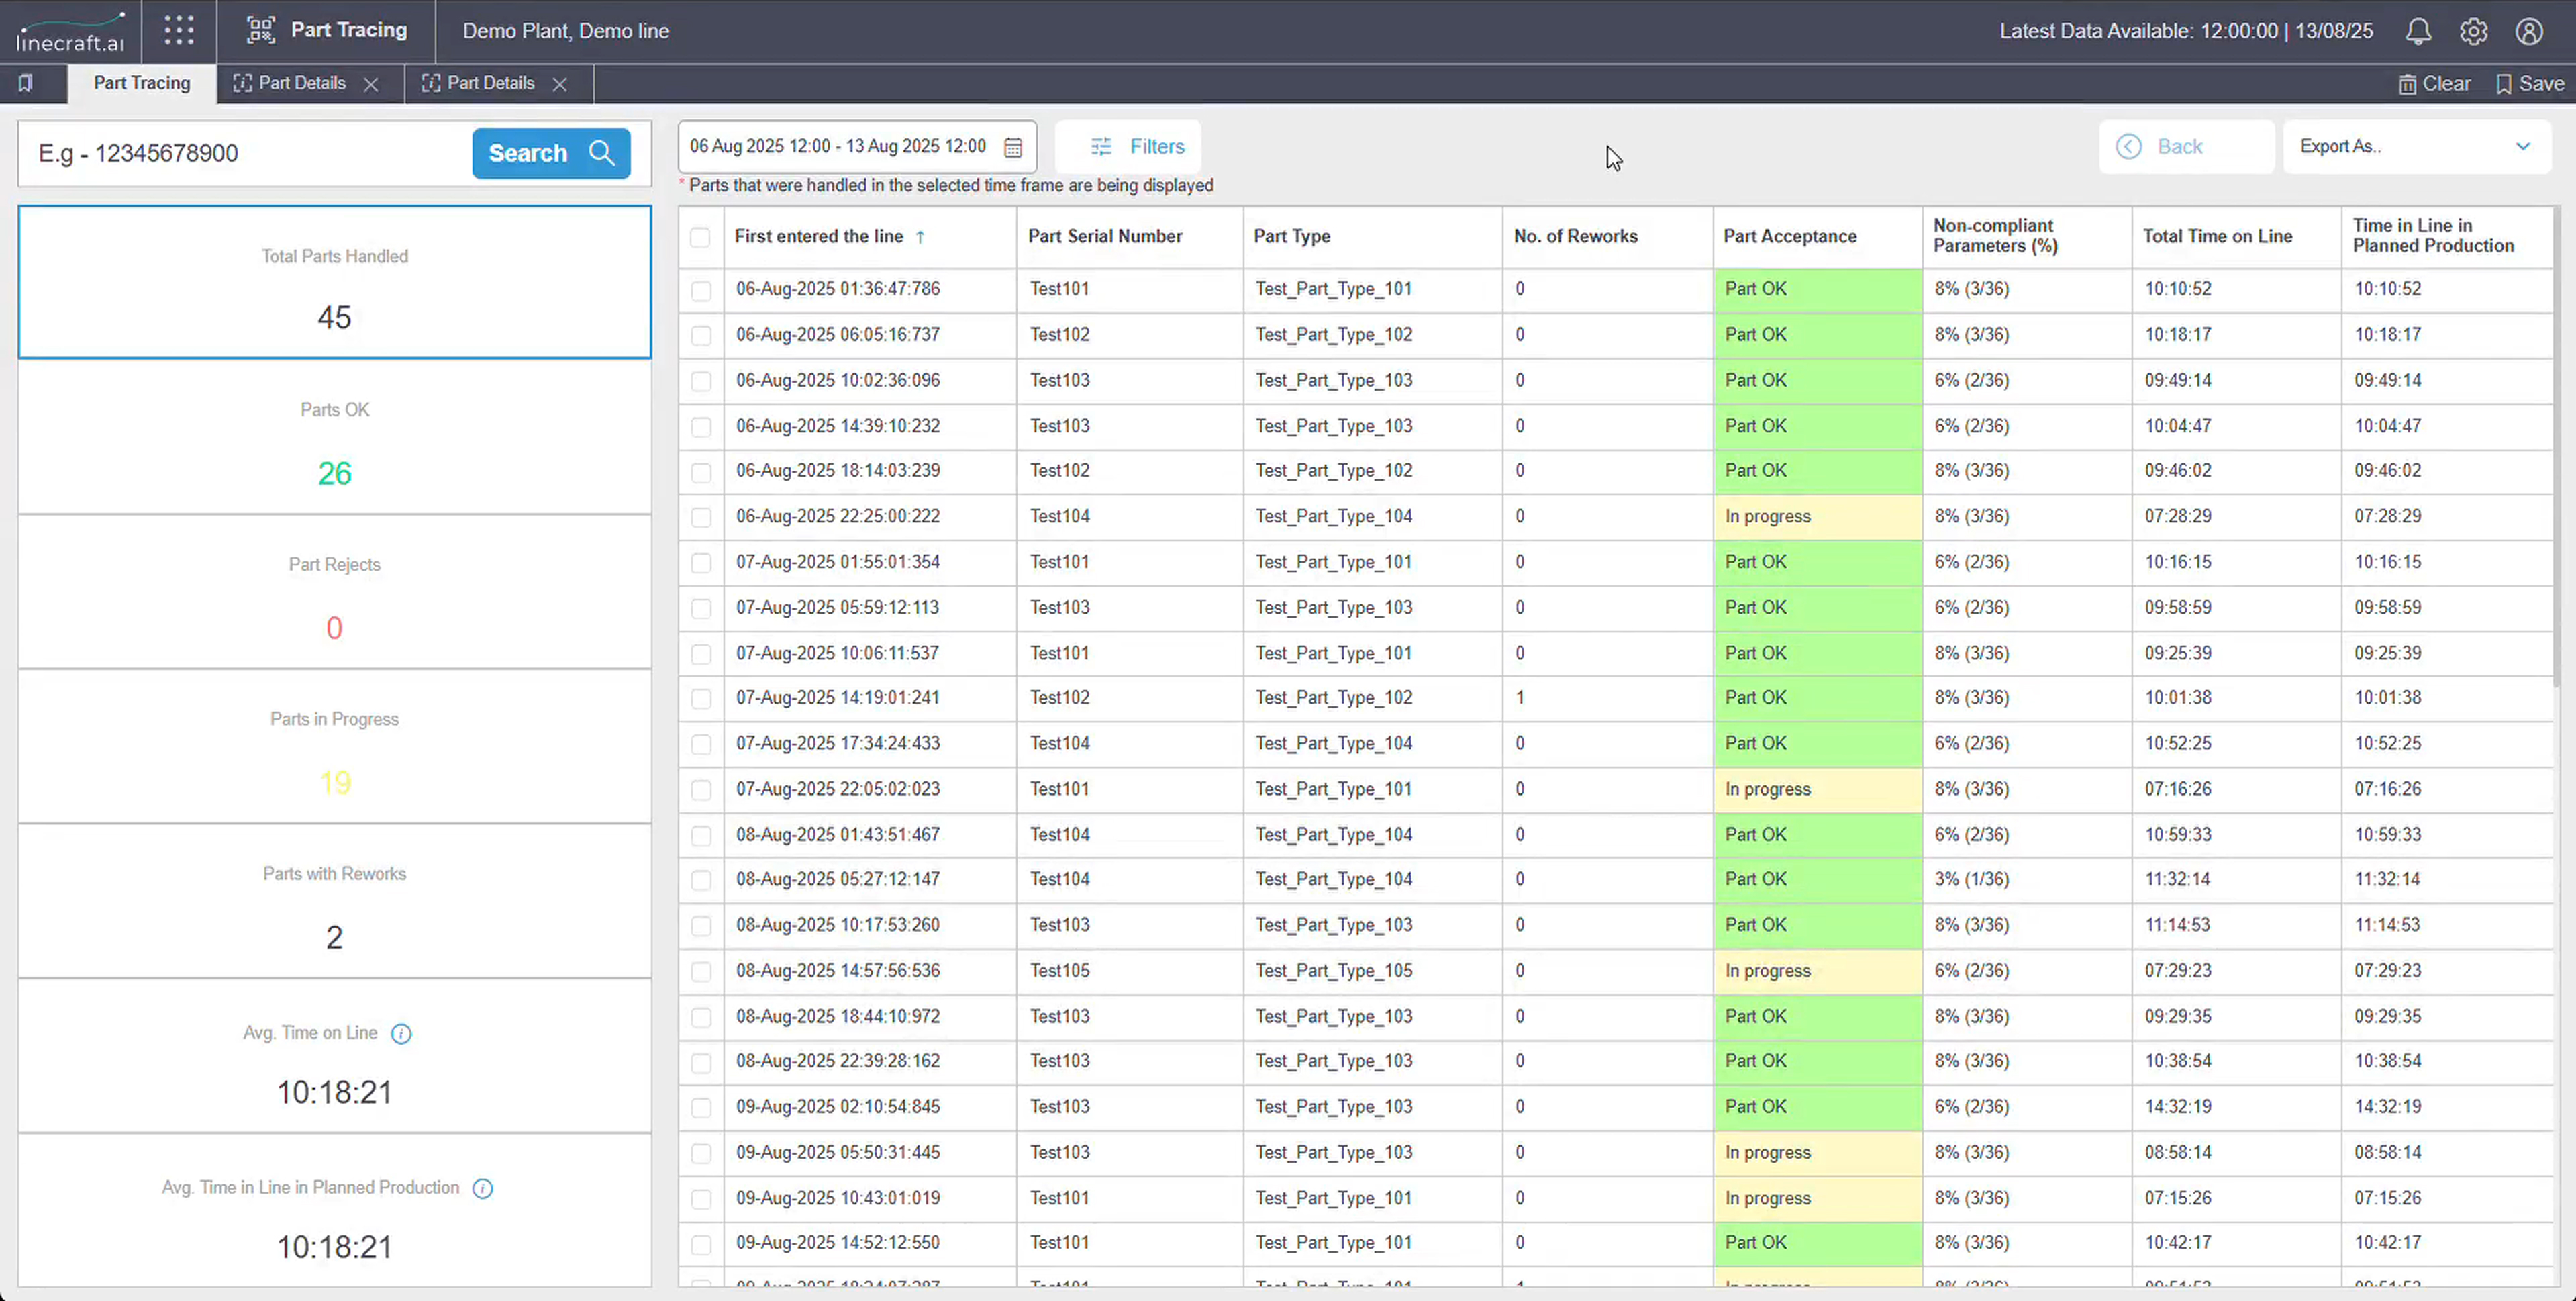
Task: Open the apps grid launcher icon
Action: point(179,30)
